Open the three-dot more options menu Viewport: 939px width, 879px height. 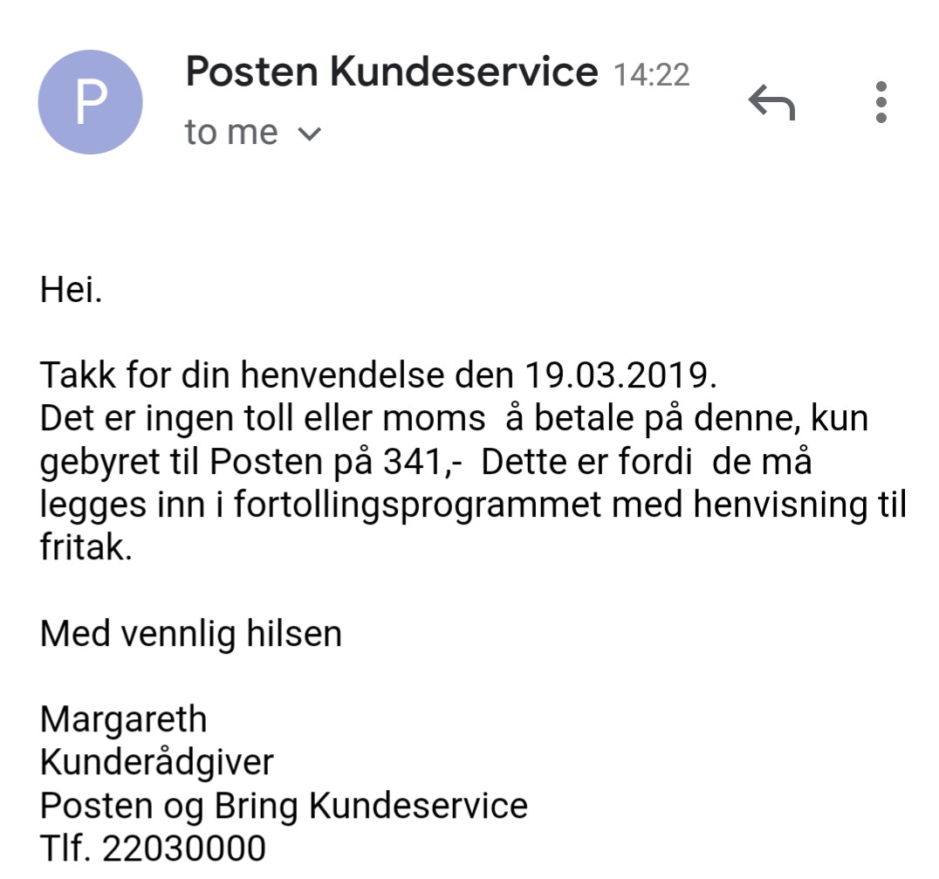[881, 102]
